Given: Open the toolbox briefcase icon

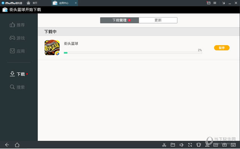Looking at the screenshot, I should click(x=224, y=145).
